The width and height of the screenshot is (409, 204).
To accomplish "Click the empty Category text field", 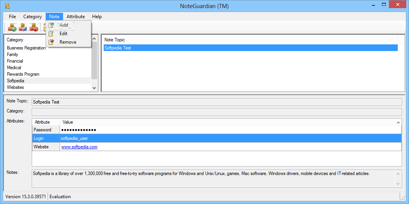I will click(217, 112).
